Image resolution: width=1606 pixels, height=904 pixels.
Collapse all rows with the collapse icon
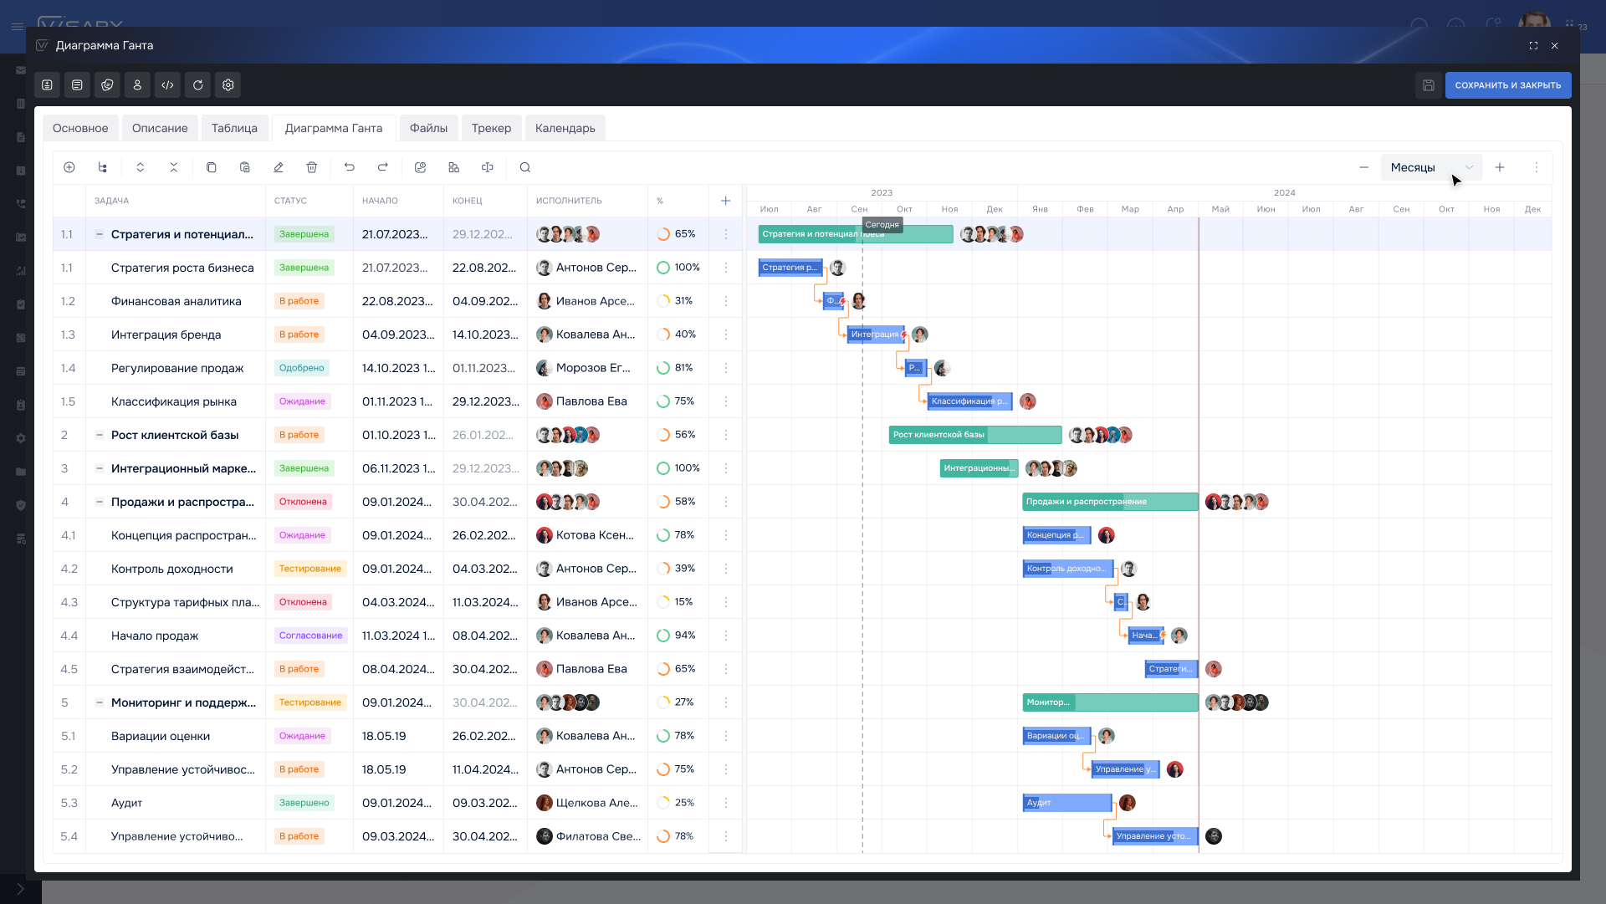[174, 167]
